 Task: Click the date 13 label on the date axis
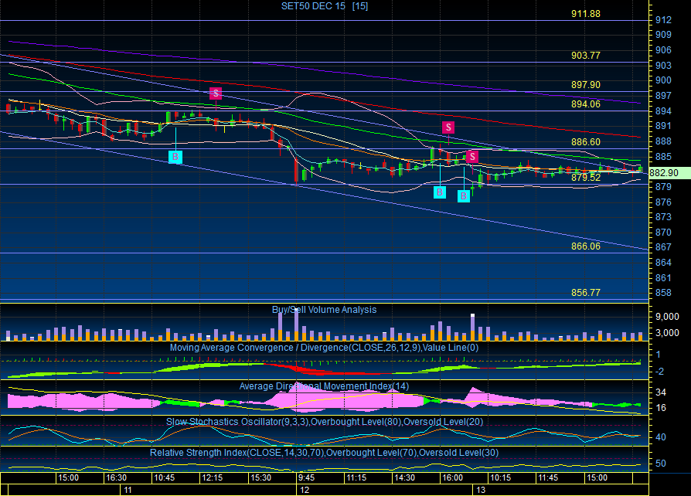click(x=481, y=490)
